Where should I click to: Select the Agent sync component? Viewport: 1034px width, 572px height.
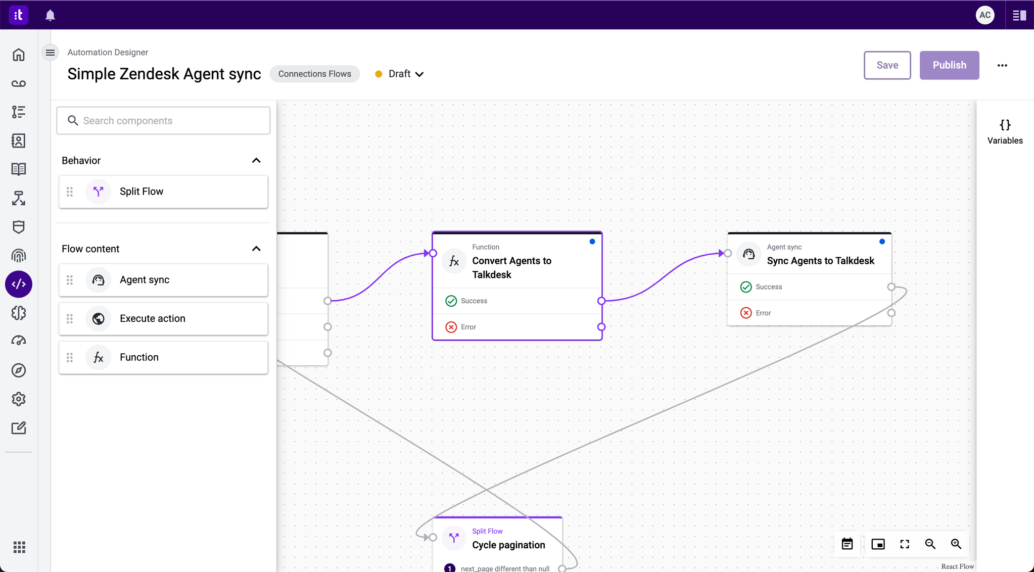[x=163, y=280]
